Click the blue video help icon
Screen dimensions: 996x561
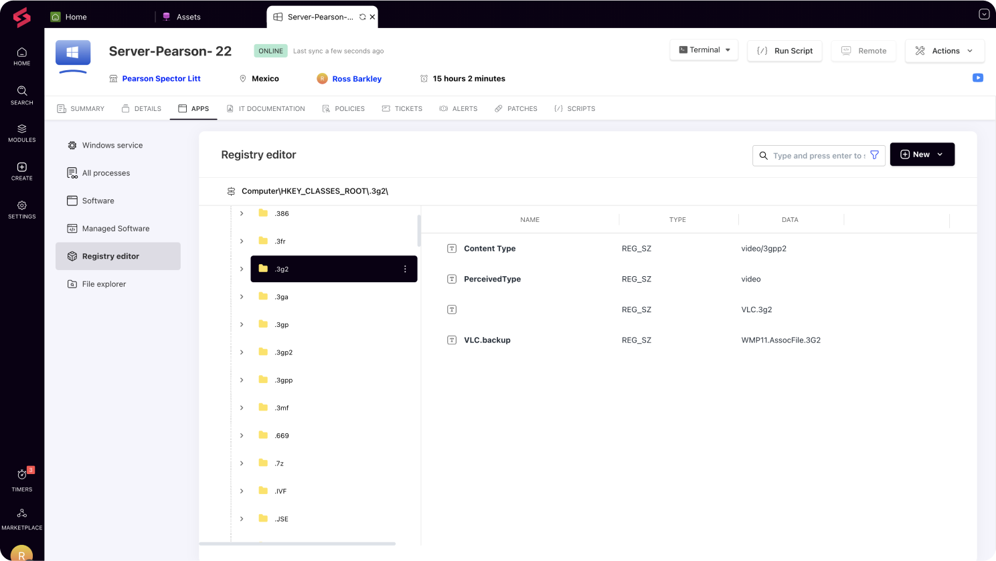pos(977,78)
